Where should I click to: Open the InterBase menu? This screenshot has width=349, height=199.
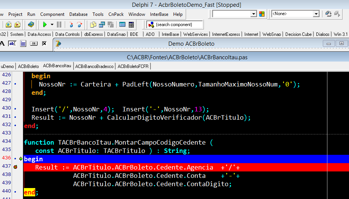[159, 14]
